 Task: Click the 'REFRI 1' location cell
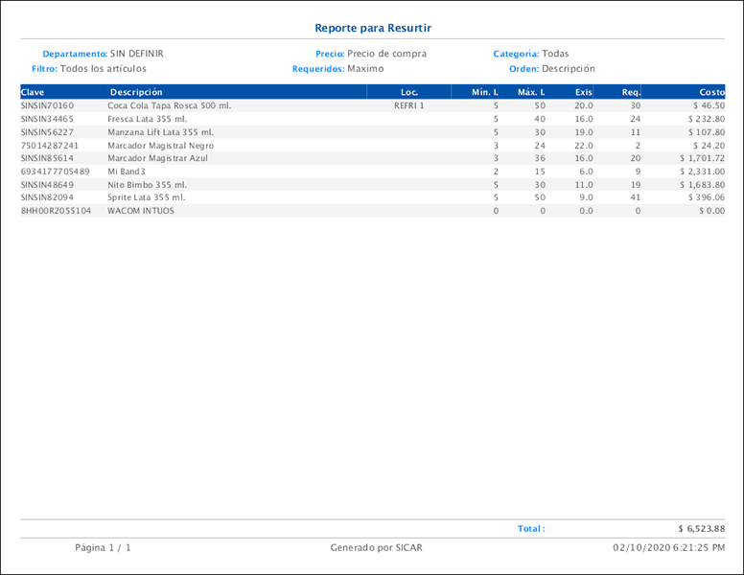click(x=409, y=105)
